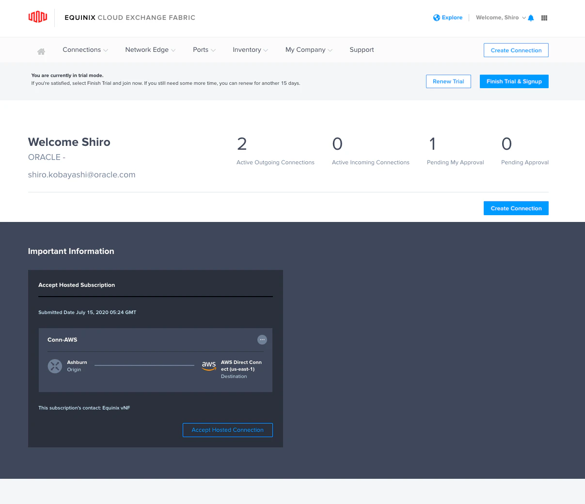Click the Ashburn origin label
This screenshot has width=585, height=504.
point(77,362)
